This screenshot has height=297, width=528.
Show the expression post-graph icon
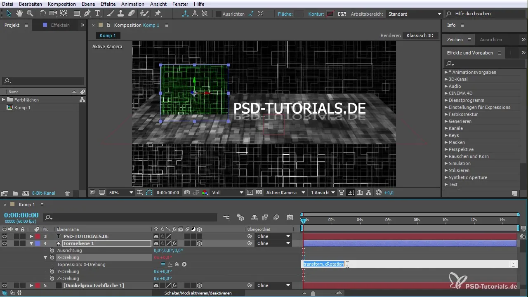170,264
